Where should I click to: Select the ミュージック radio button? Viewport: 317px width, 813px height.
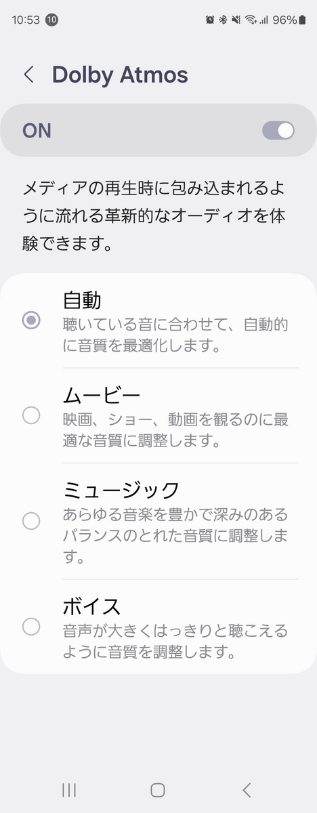31,520
